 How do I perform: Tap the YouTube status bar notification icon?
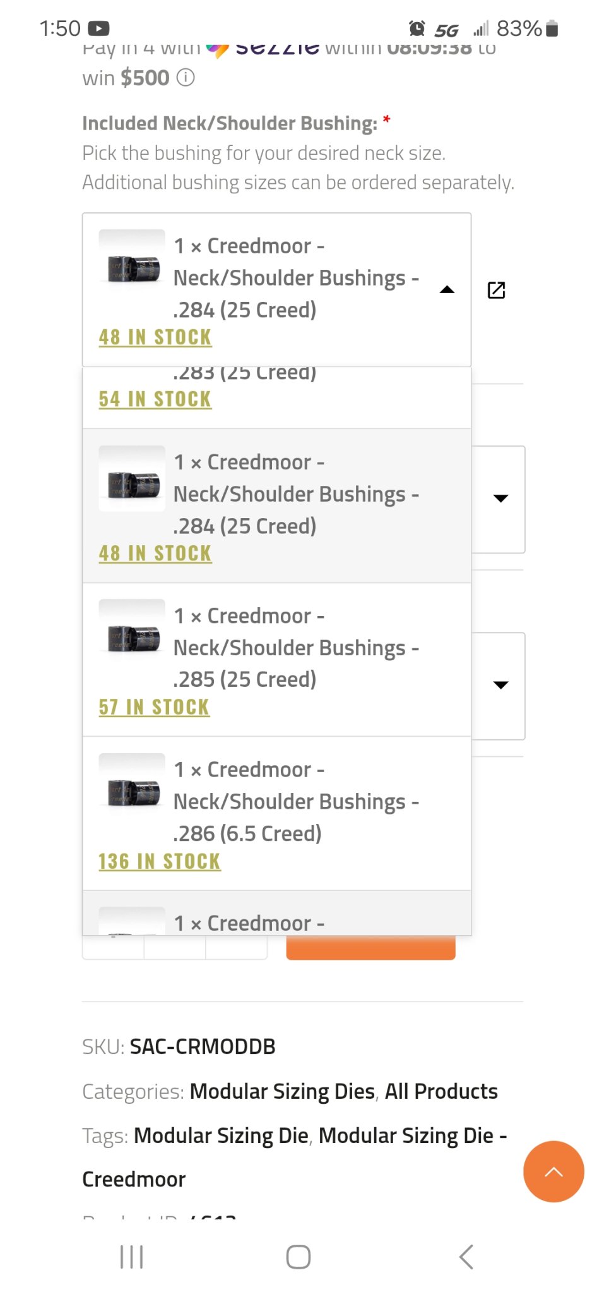98,28
